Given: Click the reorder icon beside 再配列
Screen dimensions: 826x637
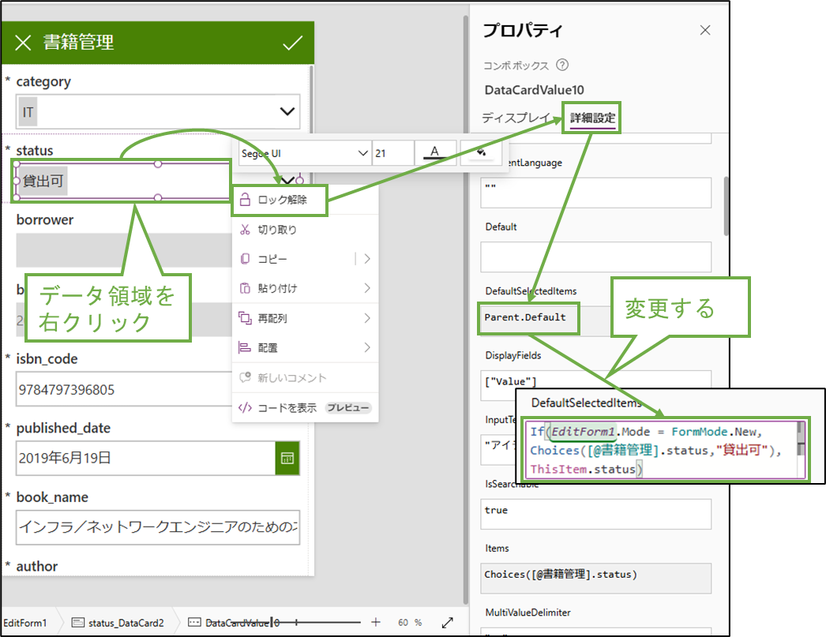Looking at the screenshot, I should [245, 318].
